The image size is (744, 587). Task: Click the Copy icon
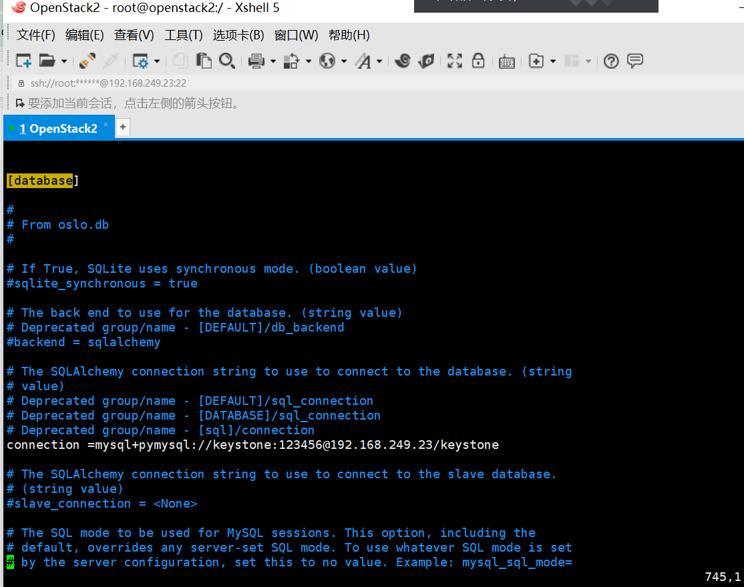pos(181,61)
